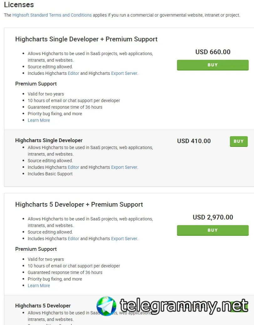This screenshot has height=325, width=254.
Task: Click the Highcharts Single Developer + Premium Support heading
Action: (x=86, y=39)
